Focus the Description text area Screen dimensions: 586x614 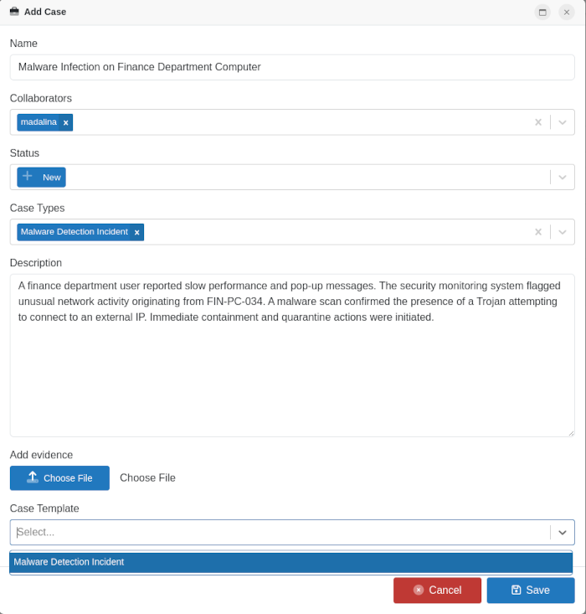tap(292, 369)
